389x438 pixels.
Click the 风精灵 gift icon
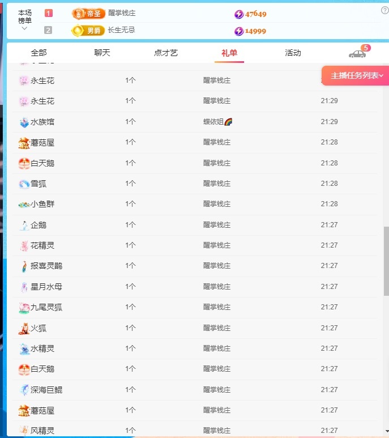click(x=24, y=431)
